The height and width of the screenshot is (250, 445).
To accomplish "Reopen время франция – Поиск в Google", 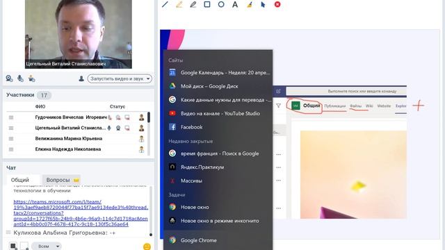I will pyautogui.click(x=218, y=153).
